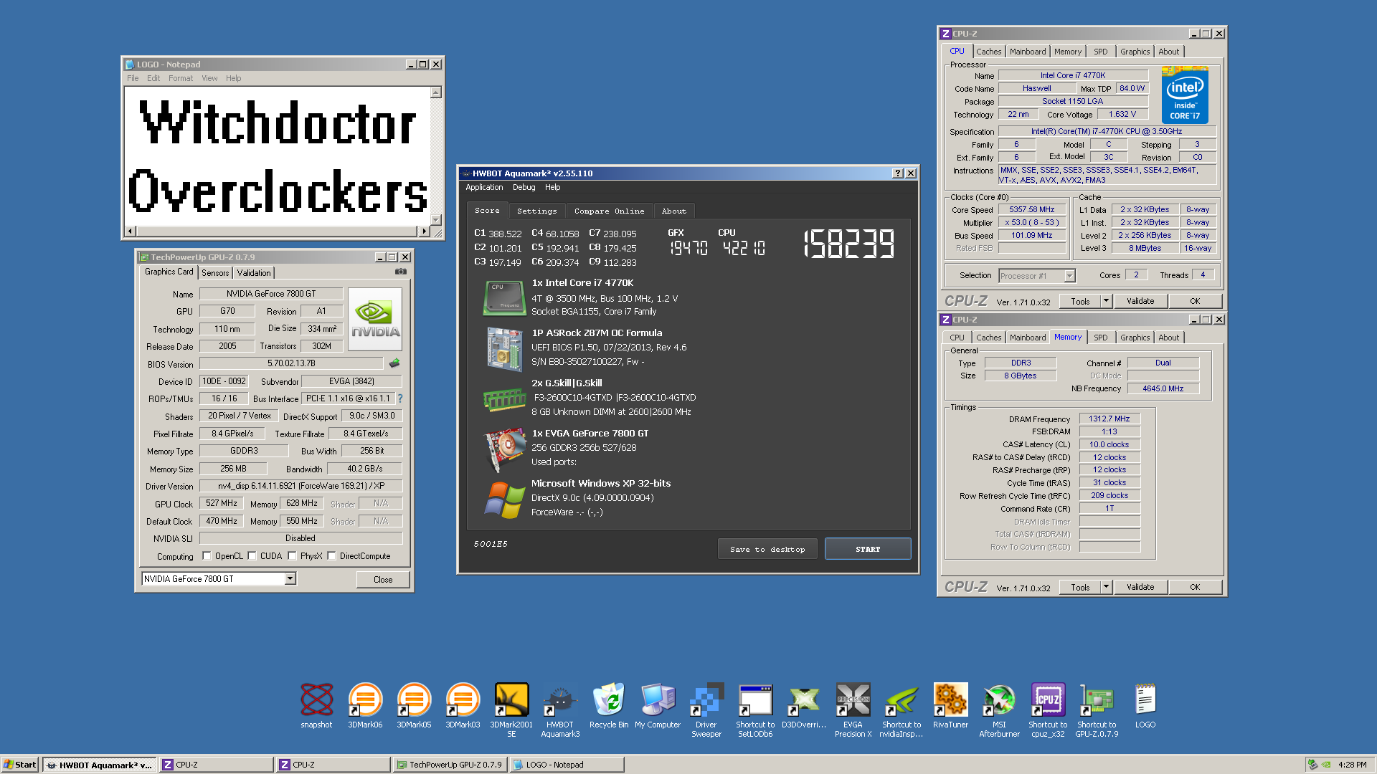Click the NVIDIA logo in GPU-Z
1377x774 pixels.
tap(375, 319)
